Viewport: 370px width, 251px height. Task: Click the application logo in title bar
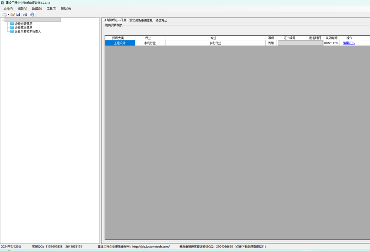pyautogui.click(x=3, y=3)
